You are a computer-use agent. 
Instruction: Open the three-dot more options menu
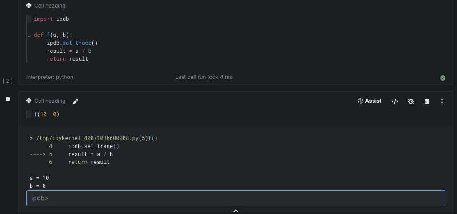(x=442, y=101)
